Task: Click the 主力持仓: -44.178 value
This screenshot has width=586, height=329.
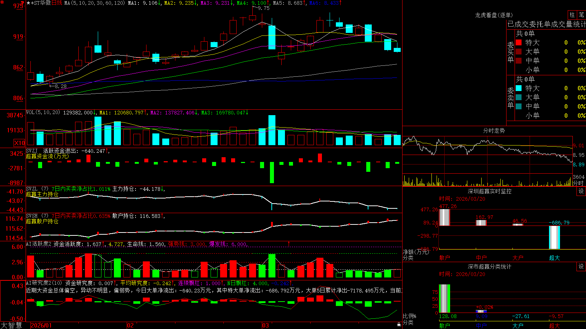Action: click(136, 189)
